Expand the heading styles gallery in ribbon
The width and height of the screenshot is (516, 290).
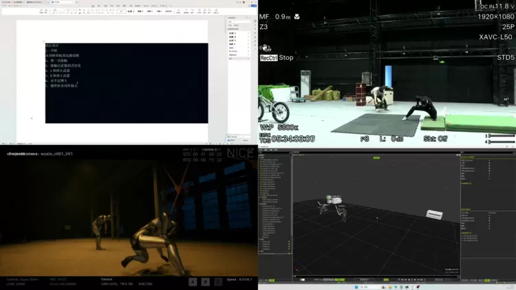click(178, 12)
